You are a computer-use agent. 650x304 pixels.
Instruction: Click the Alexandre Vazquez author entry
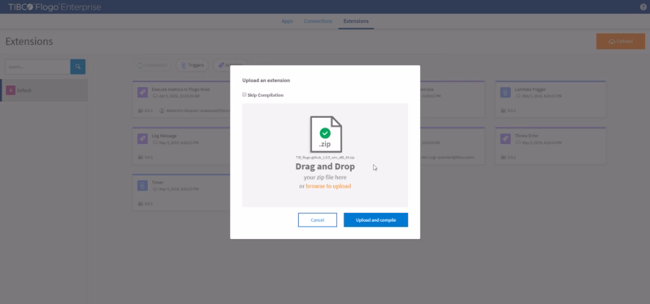[x=195, y=111]
